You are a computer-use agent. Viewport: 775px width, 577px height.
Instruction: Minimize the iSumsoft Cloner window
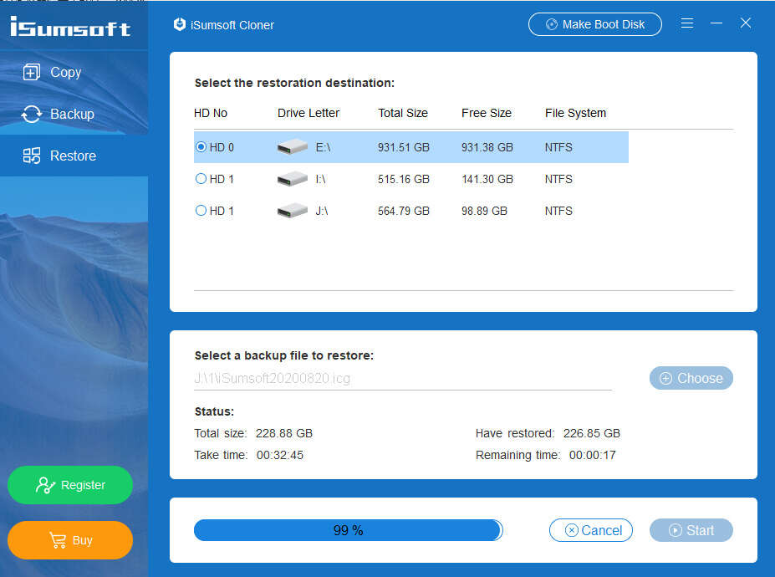point(716,23)
